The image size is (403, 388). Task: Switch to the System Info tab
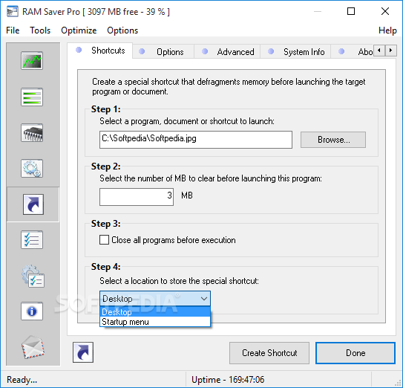[295, 52]
